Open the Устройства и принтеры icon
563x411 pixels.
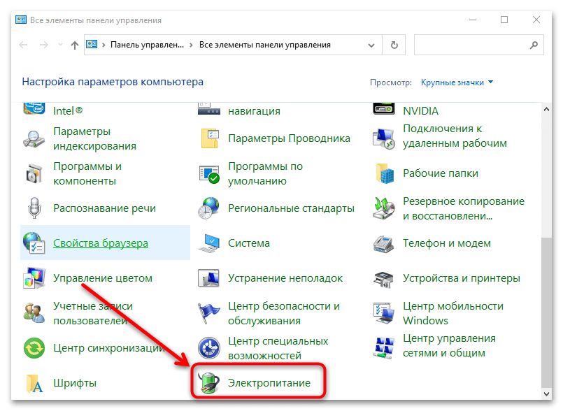pos(385,278)
